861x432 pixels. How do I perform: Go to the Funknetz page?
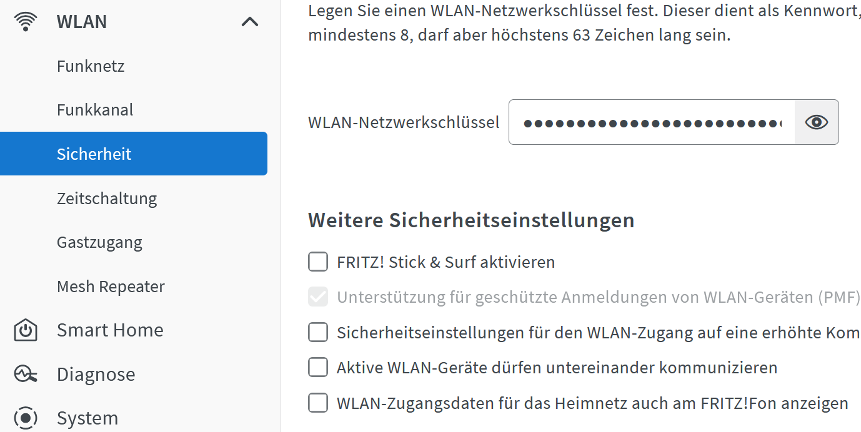pos(91,66)
